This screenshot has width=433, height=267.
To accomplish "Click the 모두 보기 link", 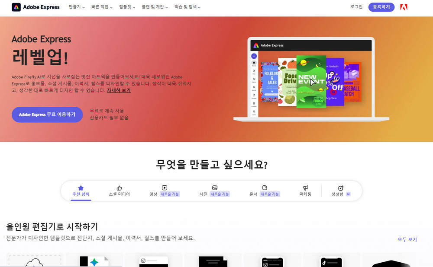I will pyautogui.click(x=407, y=239).
